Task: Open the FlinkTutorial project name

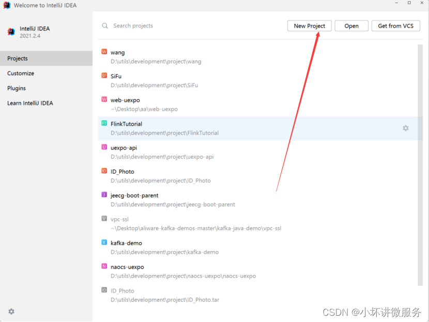Action: pyautogui.click(x=126, y=124)
